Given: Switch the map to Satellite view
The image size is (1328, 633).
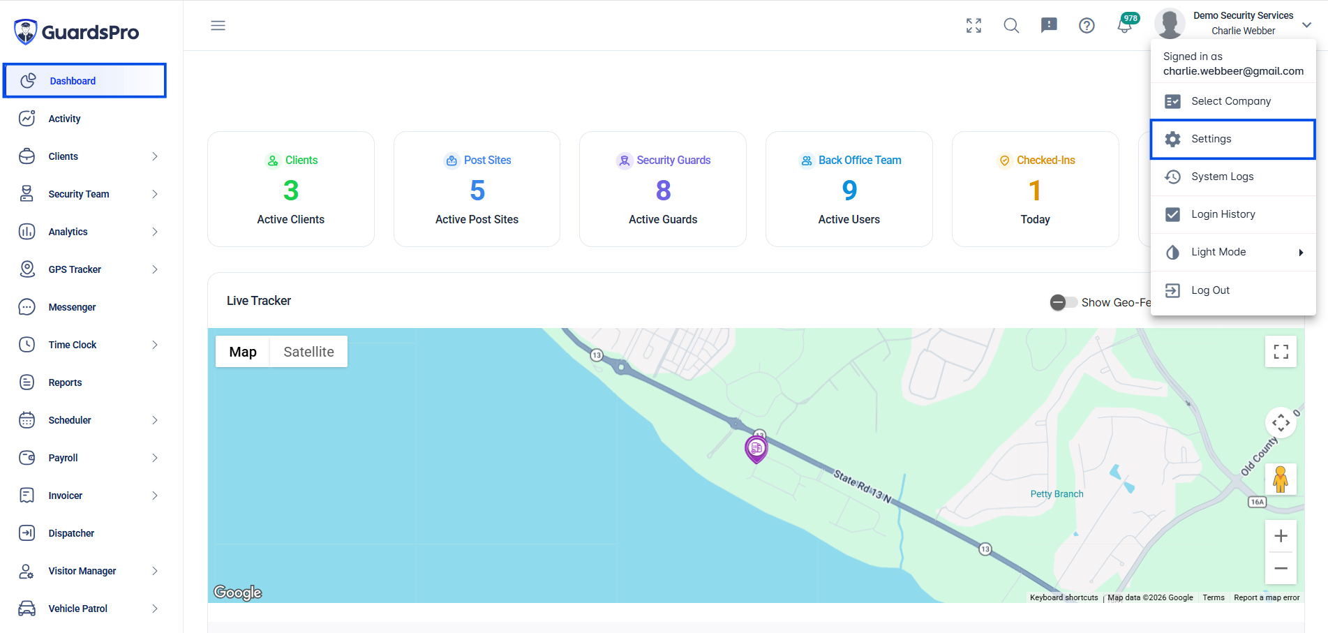Looking at the screenshot, I should [308, 352].
